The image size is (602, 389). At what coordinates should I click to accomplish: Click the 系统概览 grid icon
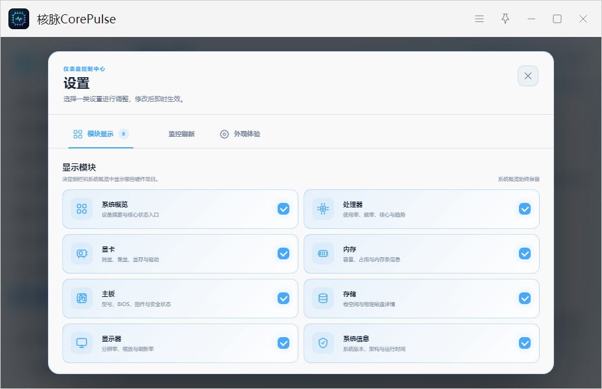pos(82,209)
